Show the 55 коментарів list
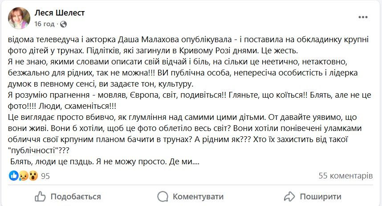The image size is (382, 206). coord(345,176)
